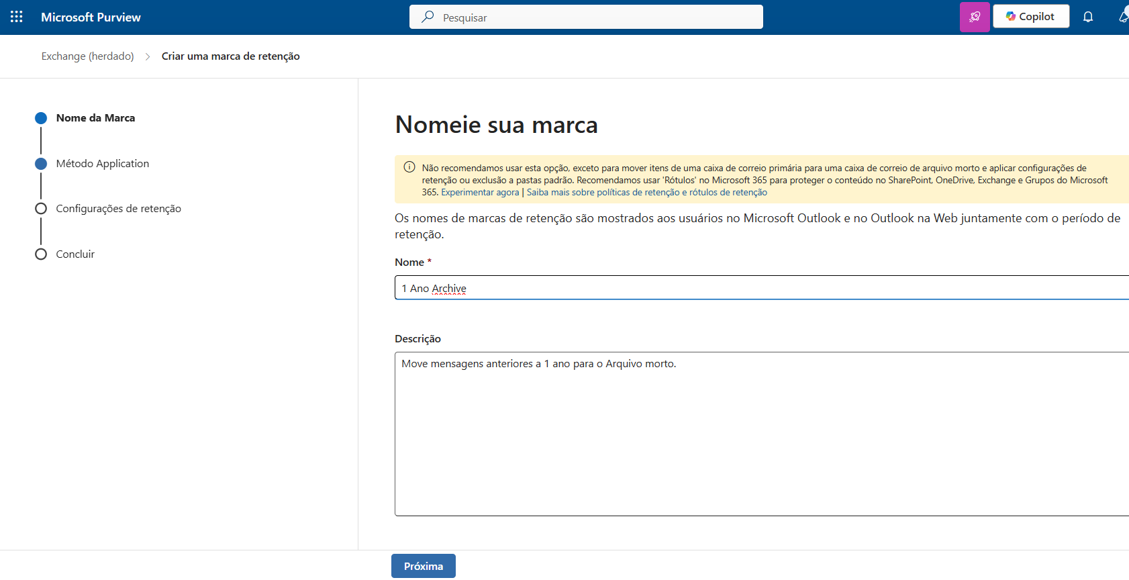Click the chevron separator in the breadcrumb
This screenshot has width=1129, height=580.
[x=148, y=56]
